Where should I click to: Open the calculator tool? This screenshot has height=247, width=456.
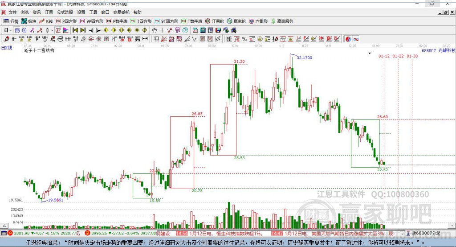point(203,30)
